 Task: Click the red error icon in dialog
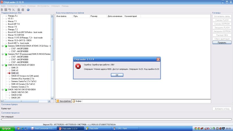[78, 66]
